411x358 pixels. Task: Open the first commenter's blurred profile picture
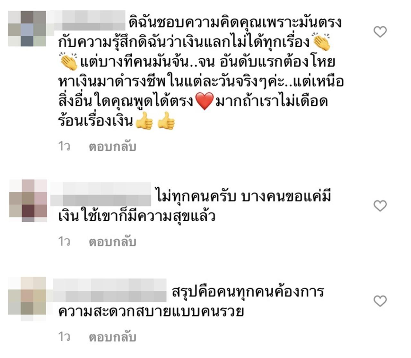[x=27, y=29]
